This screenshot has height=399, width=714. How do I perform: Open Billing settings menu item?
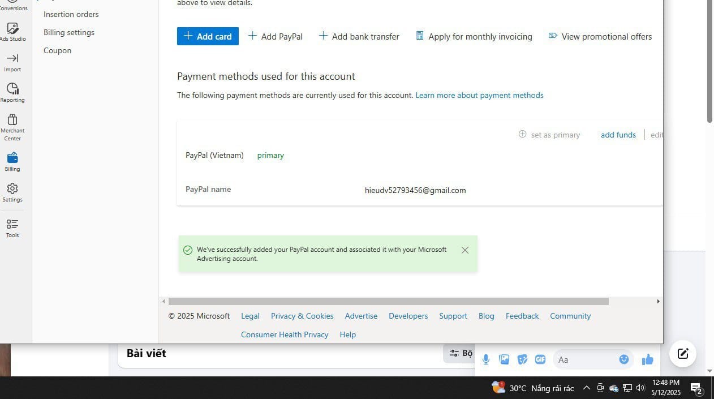(x=69, y=32)
